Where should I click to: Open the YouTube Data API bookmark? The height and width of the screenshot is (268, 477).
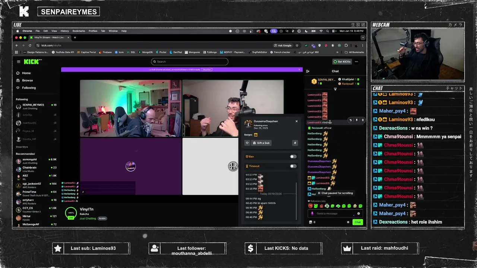coord(63,52)
